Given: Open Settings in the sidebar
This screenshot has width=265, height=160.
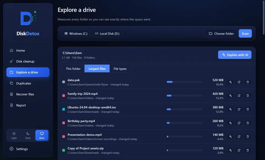Looking at the screenshot, I should (x=28, y=149).
